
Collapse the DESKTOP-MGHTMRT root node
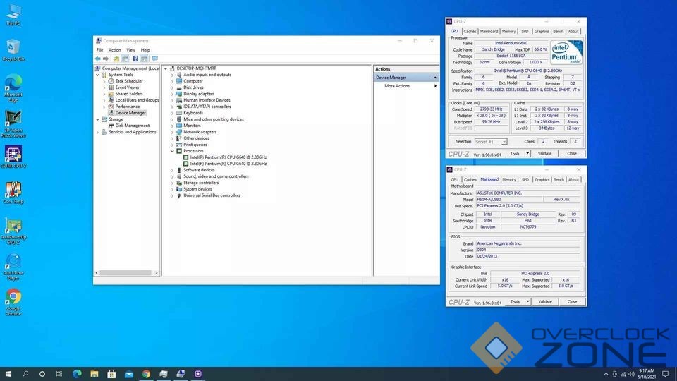click(x=165, y=68)
